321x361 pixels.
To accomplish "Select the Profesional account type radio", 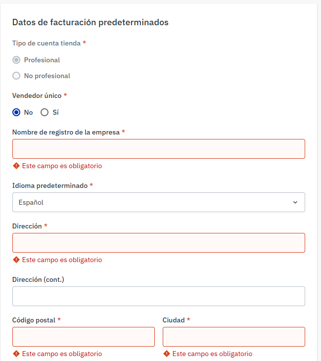I will 16,60.
